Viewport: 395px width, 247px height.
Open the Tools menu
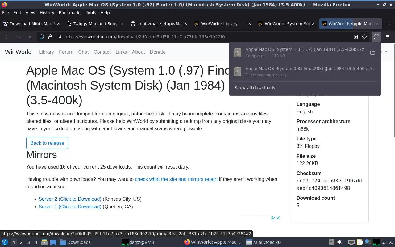click(x=91, y=13)
